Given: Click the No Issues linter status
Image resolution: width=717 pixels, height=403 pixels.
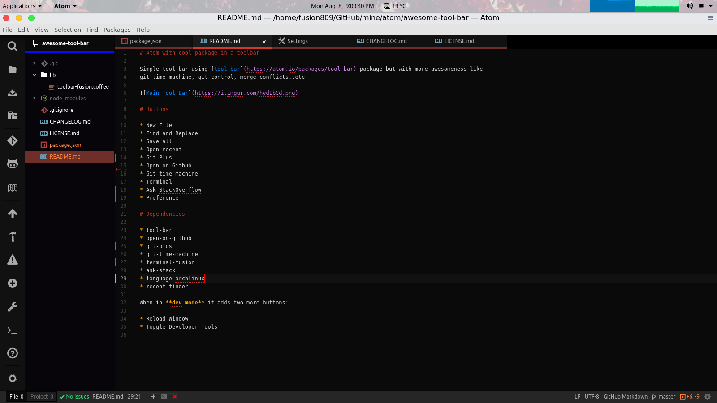Looking at the screenshot, I should pyautogui.click(x=74, y=397).
